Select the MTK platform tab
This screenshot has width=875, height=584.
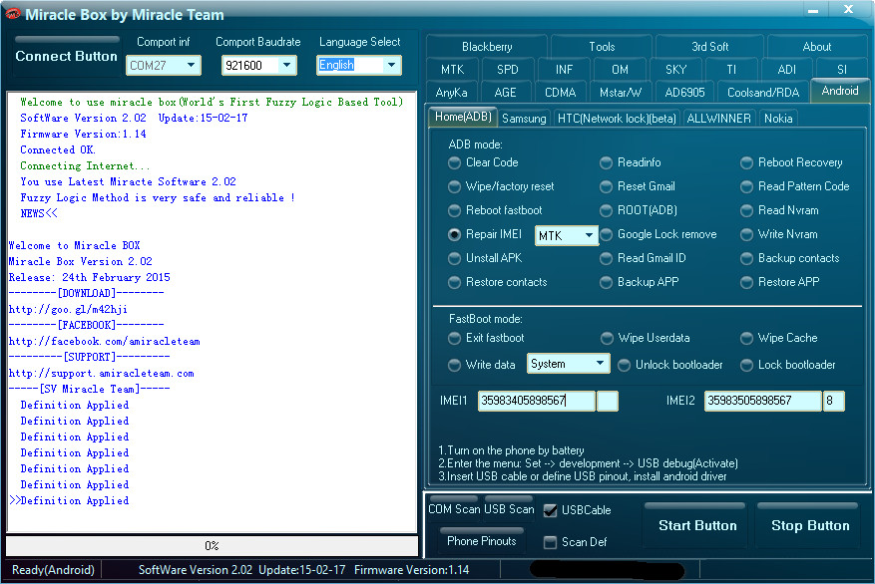[x=452, y=70]
